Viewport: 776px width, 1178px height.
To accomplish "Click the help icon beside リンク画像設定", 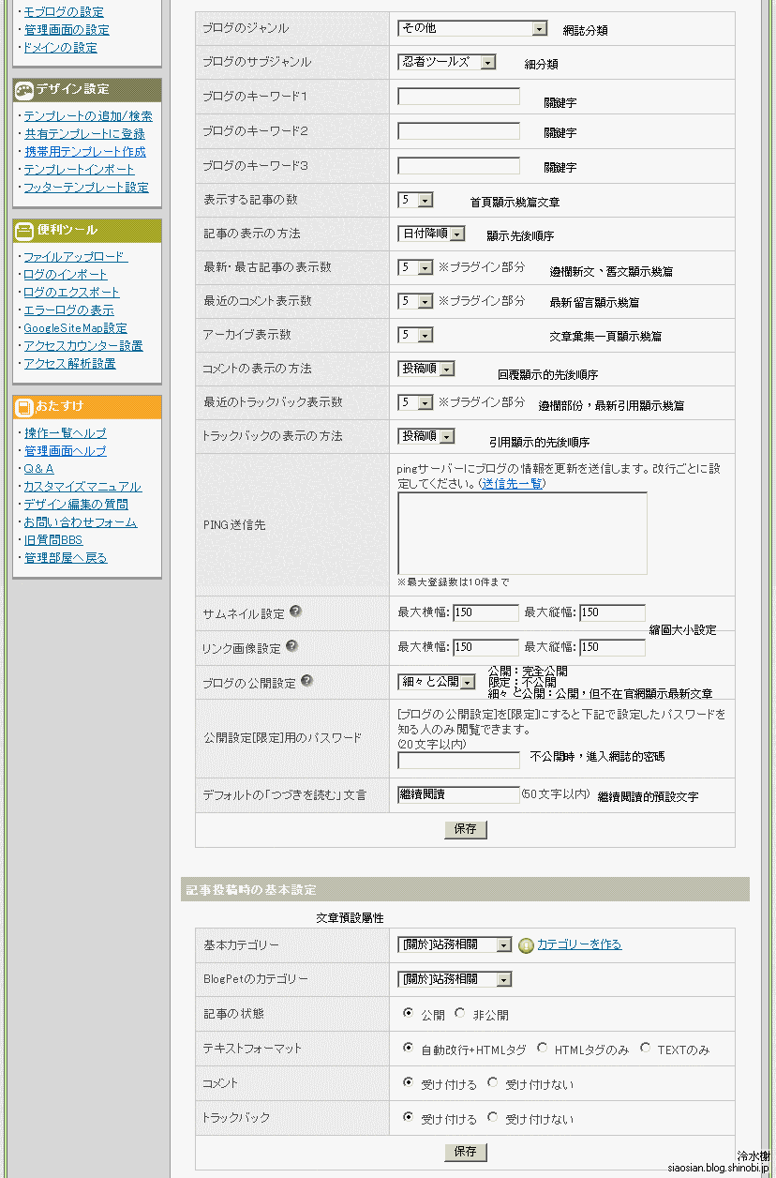I will 291,645.
